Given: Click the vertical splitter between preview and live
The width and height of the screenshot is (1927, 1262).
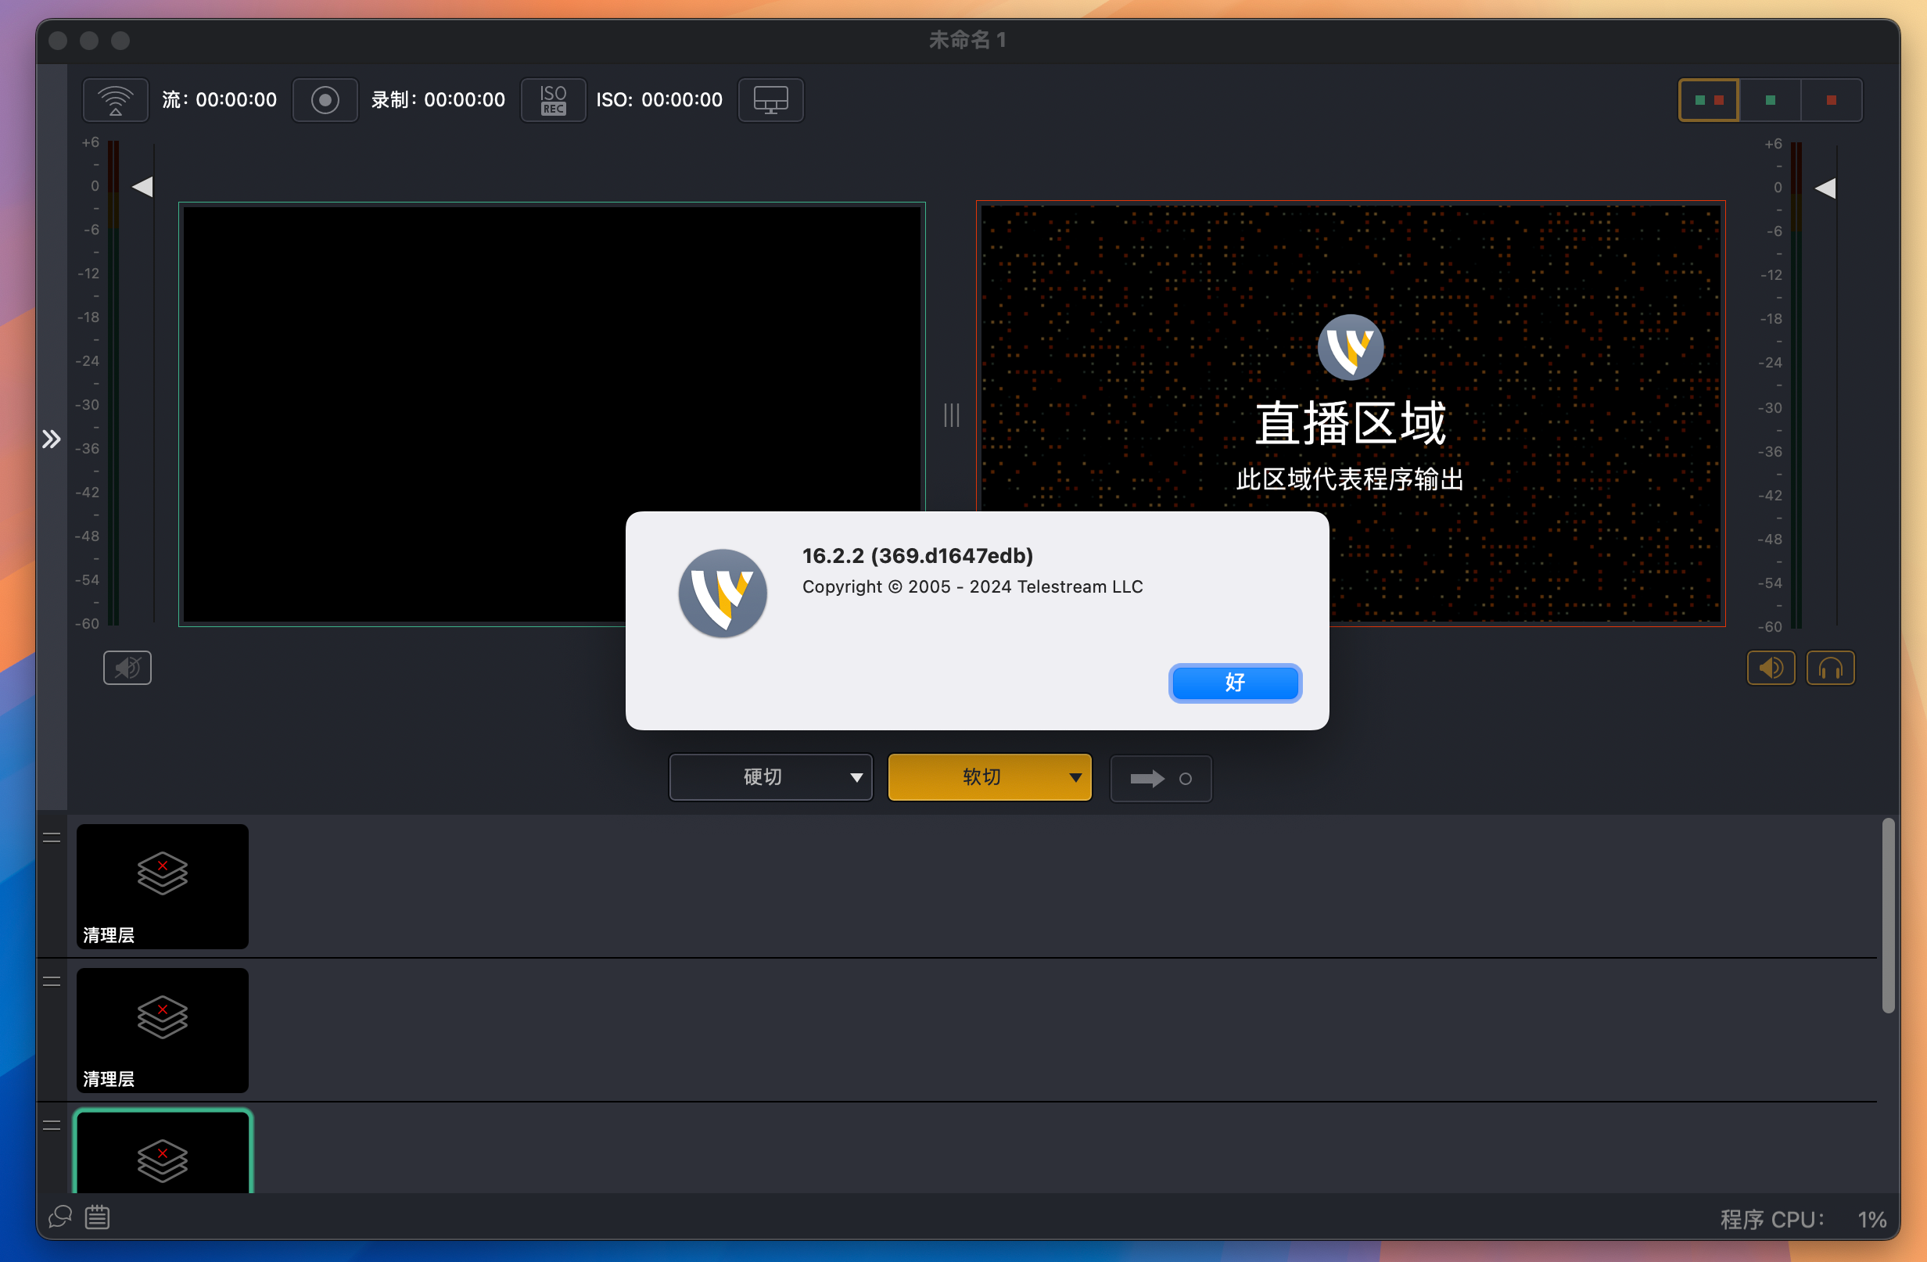Looking at the screenshot, I should [951, 415].
